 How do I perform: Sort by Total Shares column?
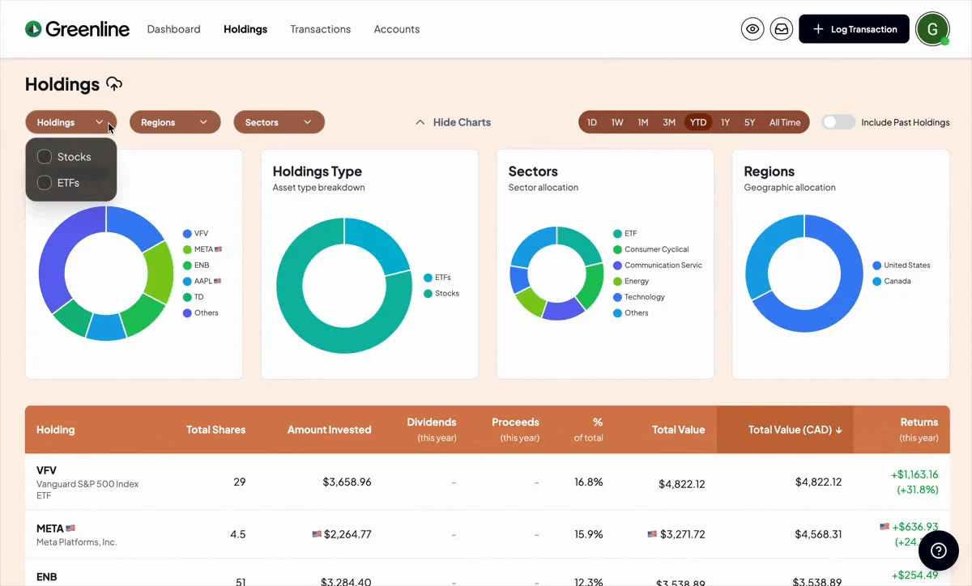(215, 430)
